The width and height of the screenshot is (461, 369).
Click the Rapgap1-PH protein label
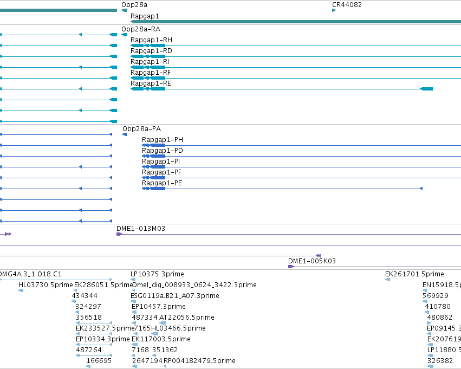coord(163,140)
